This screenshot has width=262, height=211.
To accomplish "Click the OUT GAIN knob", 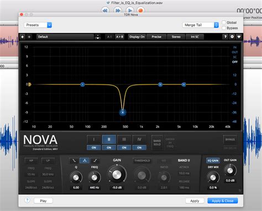I will point(230,170).
